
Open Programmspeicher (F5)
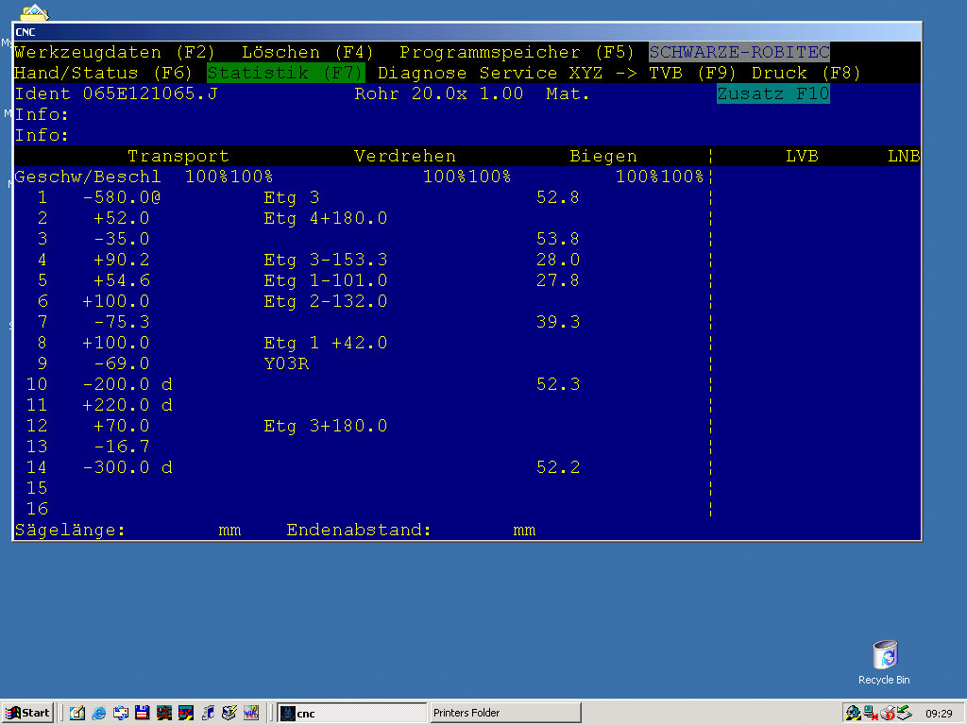point(517,53)
